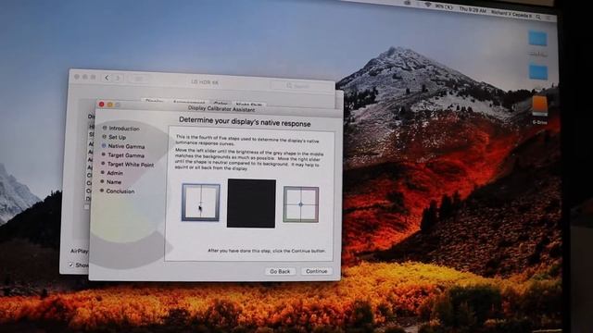This screenshot has height=333, width=593.
Task: Click the back chevron in Displays window
Action: 107,78
